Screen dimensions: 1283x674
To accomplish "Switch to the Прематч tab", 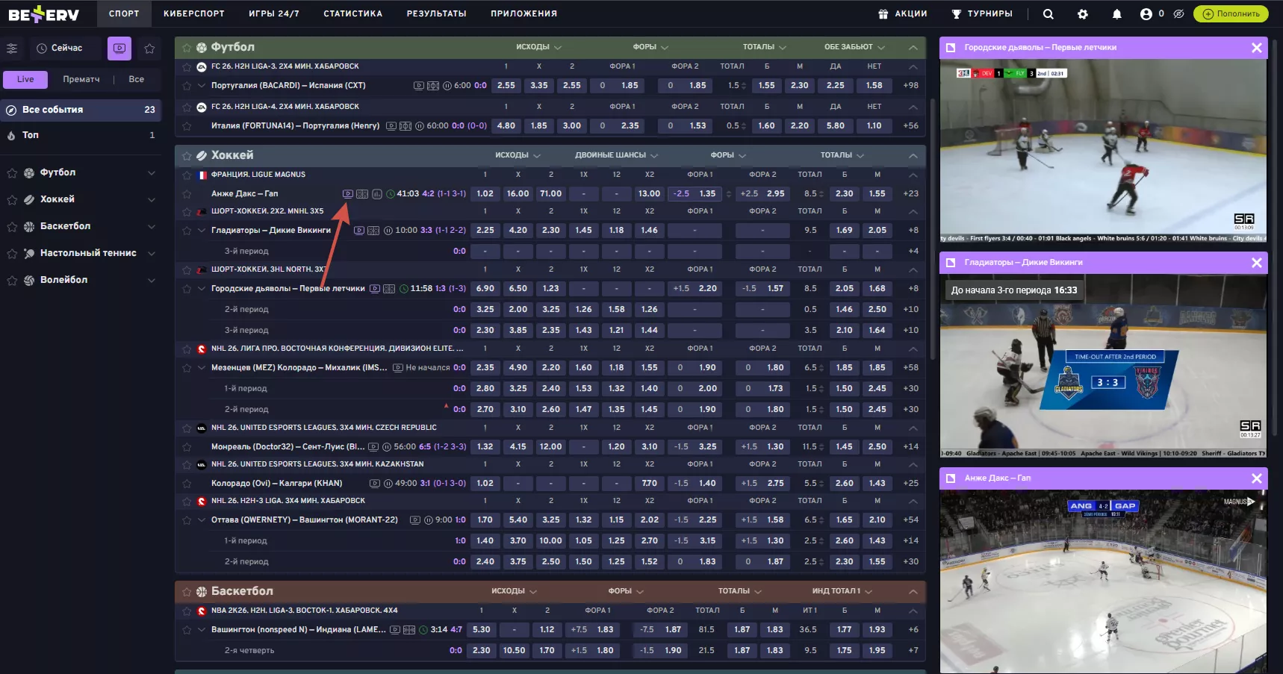I will coord(81,79).
